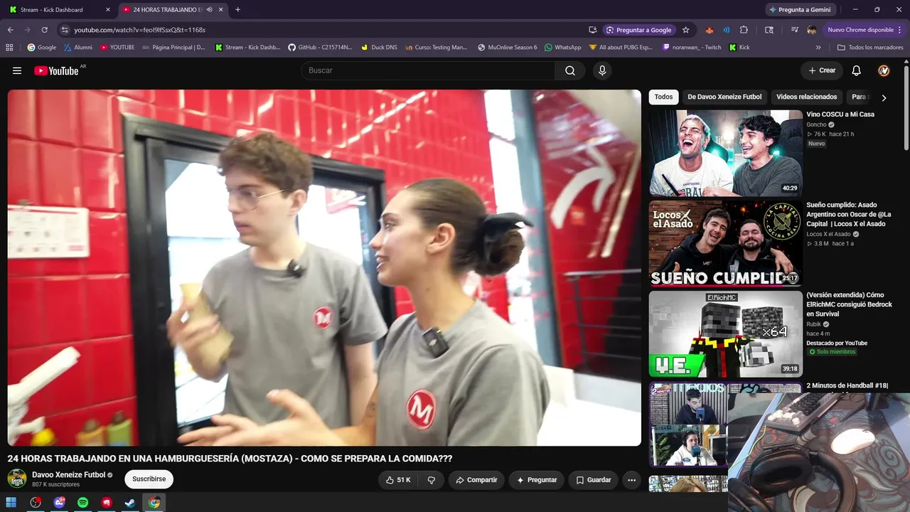This screenshot has height=512, width=910.
Task: Open the WhatsApp bookmark
Action: (x=562, y=48)
